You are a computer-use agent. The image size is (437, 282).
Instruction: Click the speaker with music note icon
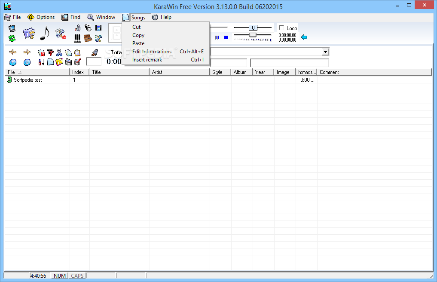point(77,28)
